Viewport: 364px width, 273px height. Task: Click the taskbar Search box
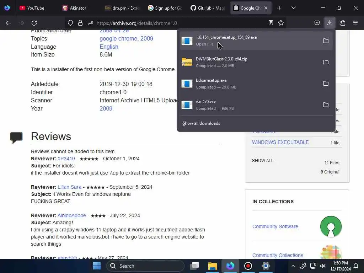click(145, 266)
